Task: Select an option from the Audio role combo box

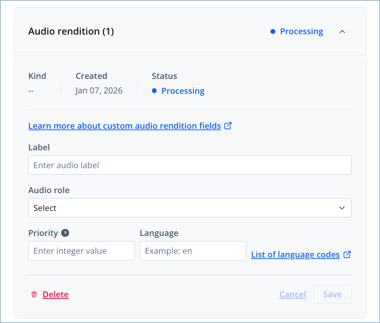Action: pyautogui.click(x=190, y=208)
